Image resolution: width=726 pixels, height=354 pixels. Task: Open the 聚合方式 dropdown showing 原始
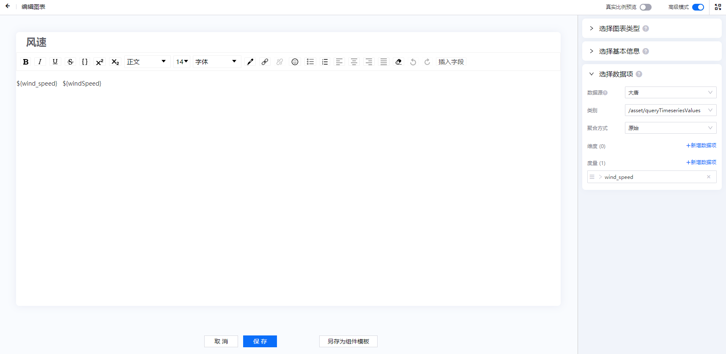[671, 128]
